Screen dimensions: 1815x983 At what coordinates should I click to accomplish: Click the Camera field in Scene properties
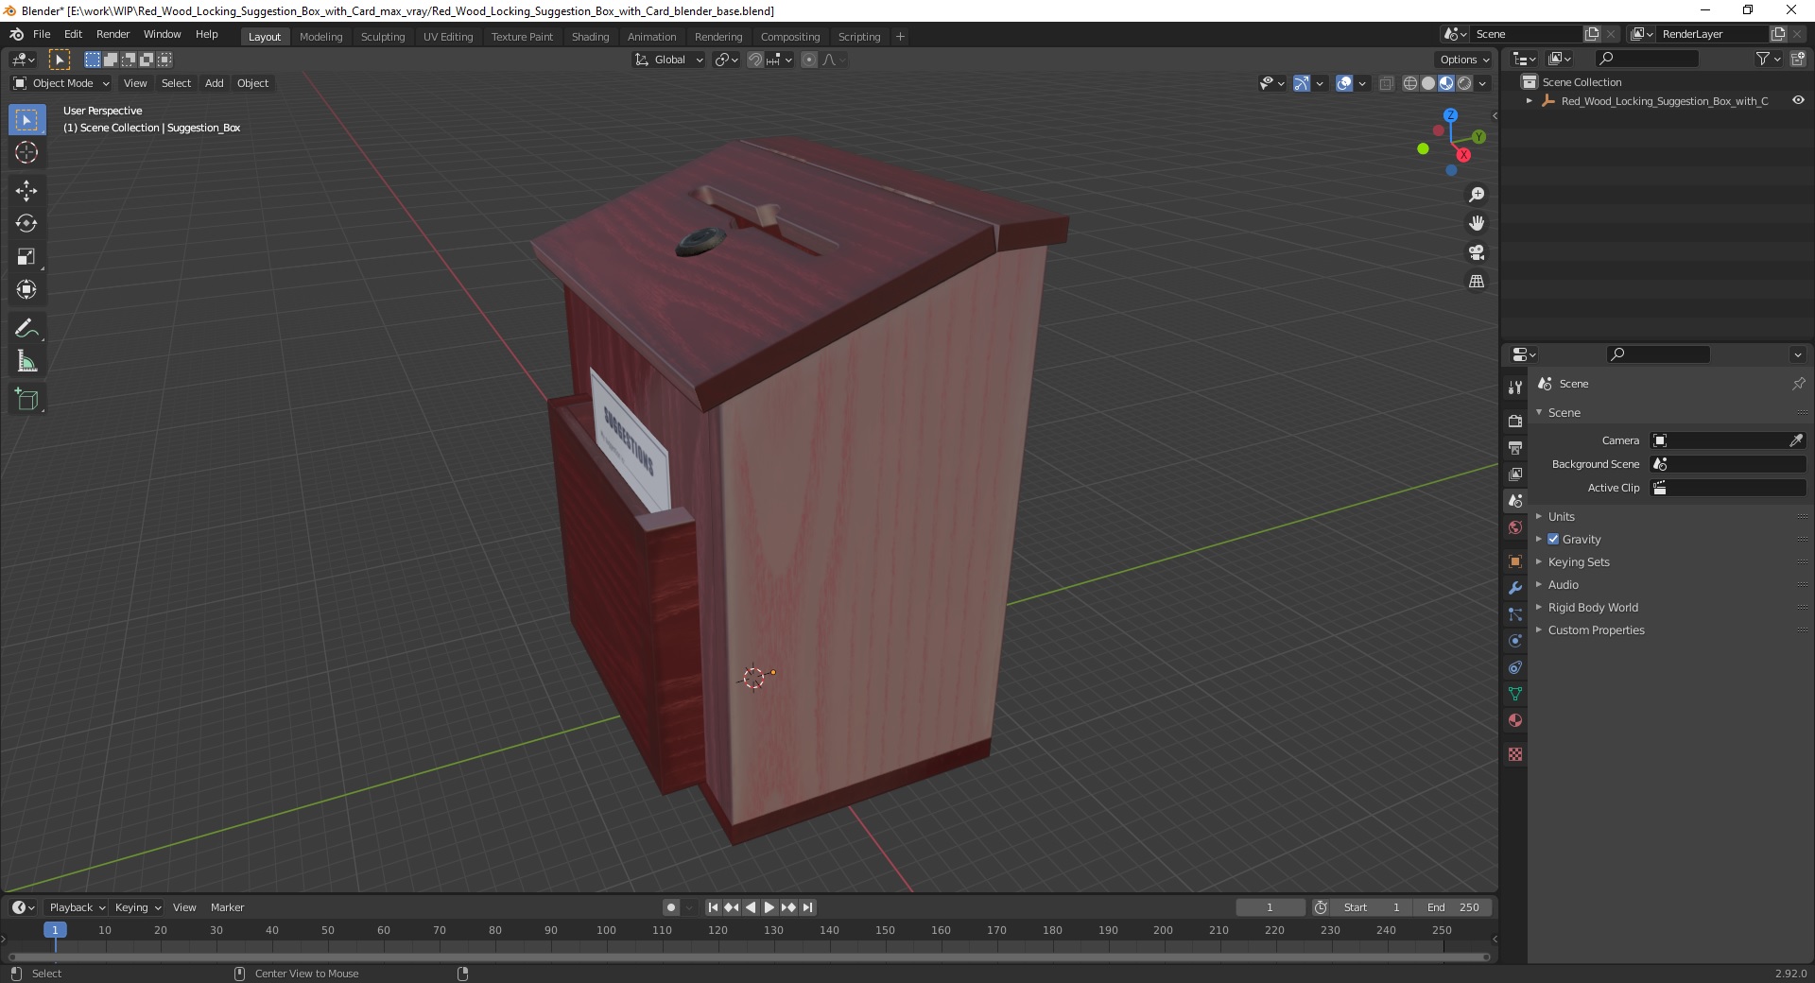coord(1728,440)
